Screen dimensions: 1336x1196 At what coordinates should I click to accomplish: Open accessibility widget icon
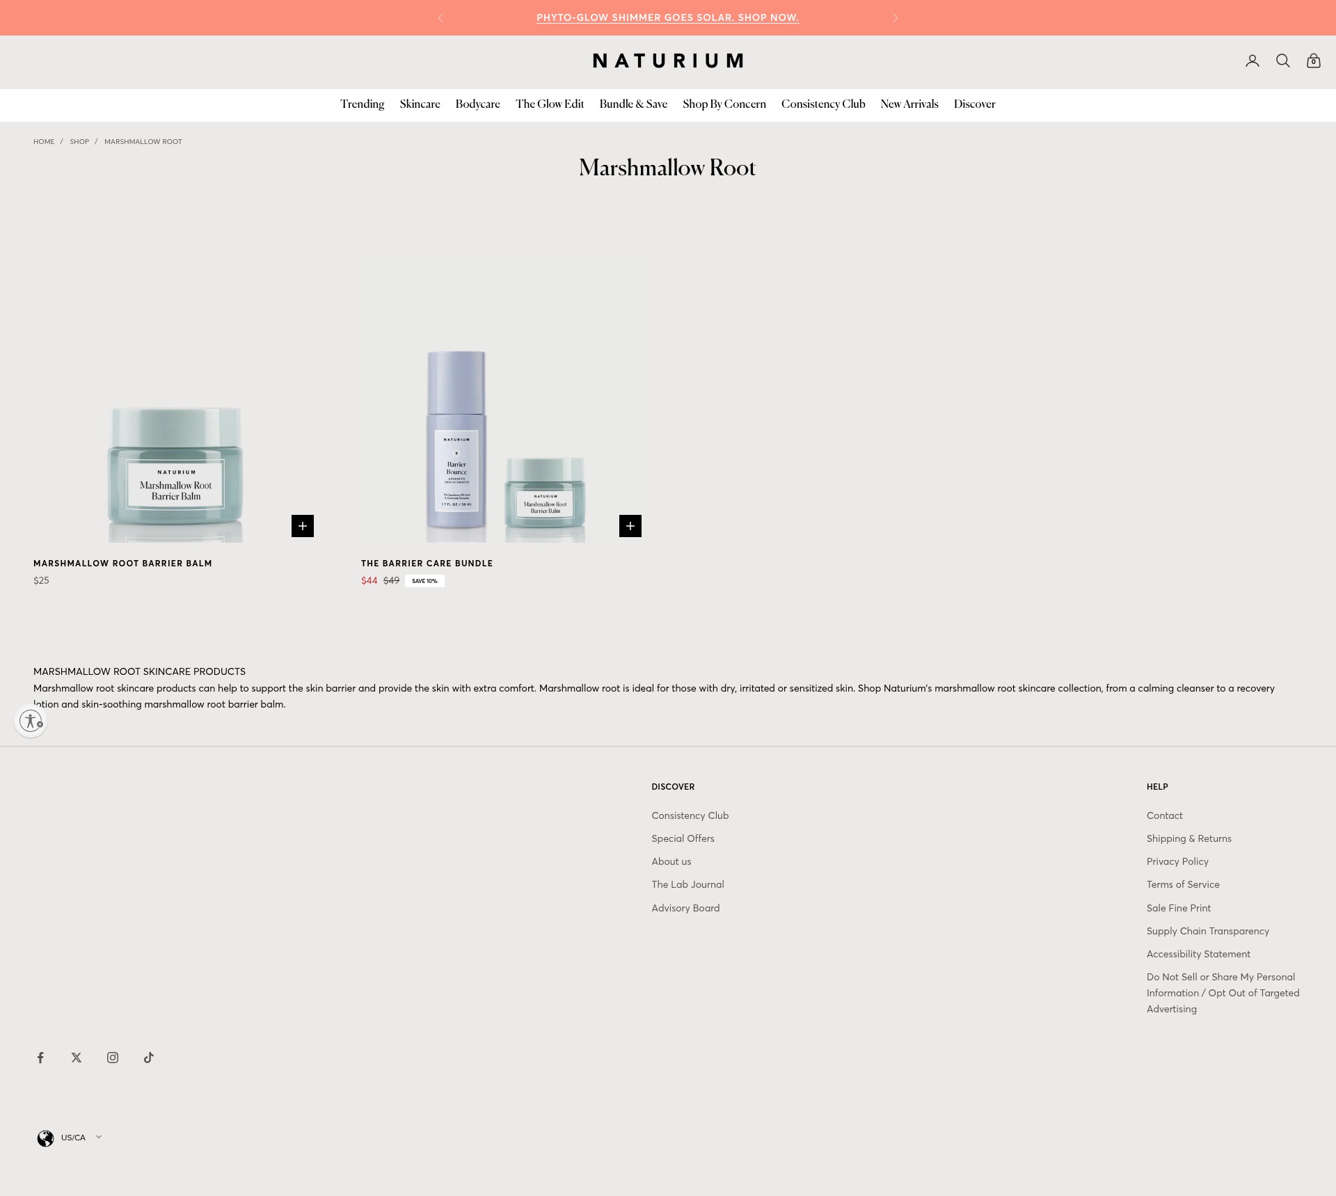(x=31, y=721)
